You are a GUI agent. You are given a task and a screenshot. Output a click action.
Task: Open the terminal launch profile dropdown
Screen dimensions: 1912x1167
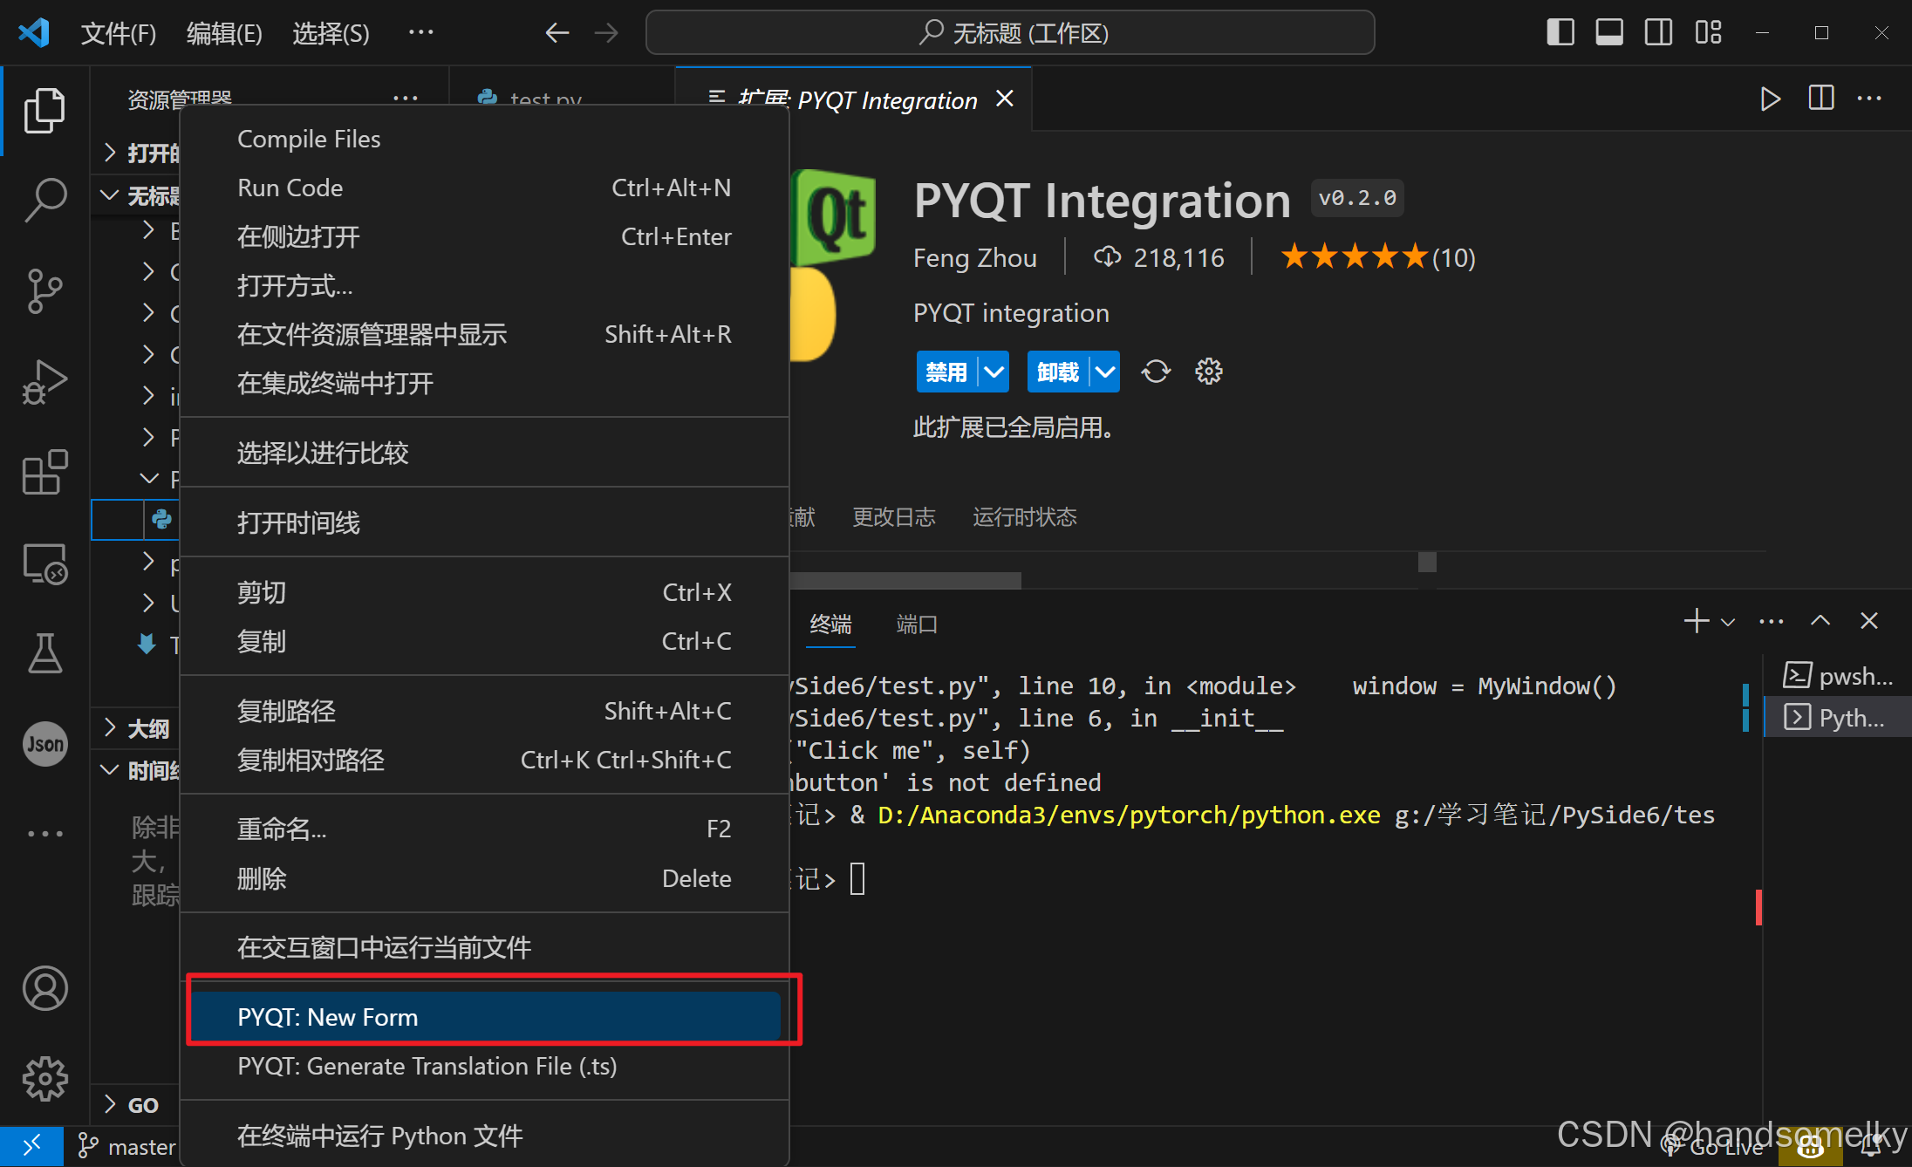(1727, 622)
